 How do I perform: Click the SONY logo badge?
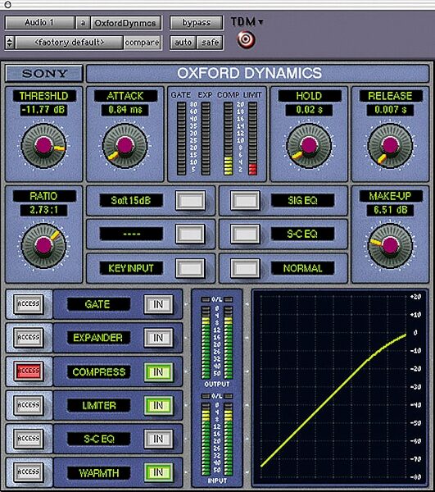(x=44, y=74)
